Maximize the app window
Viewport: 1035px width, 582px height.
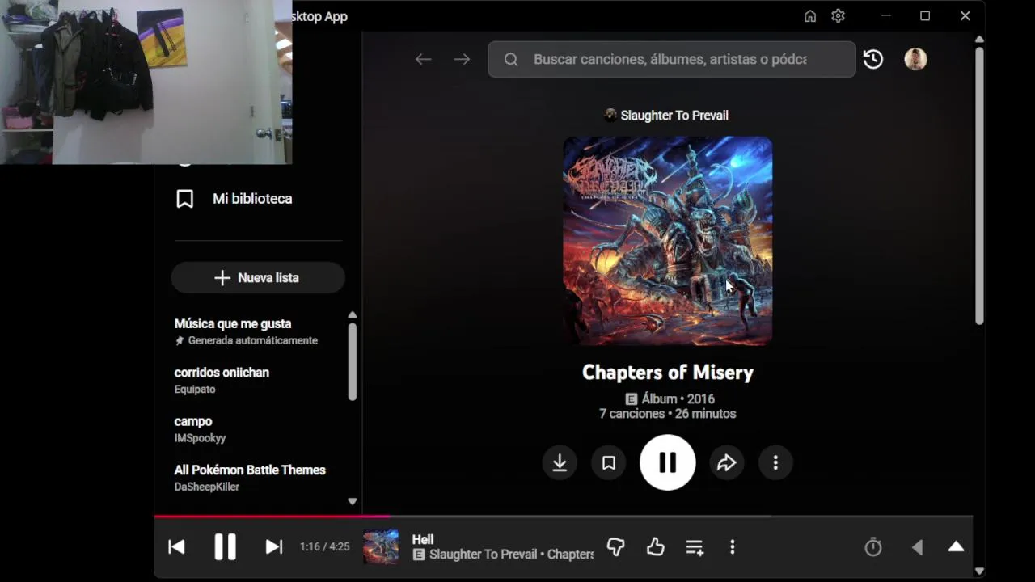tap(925, 16)
